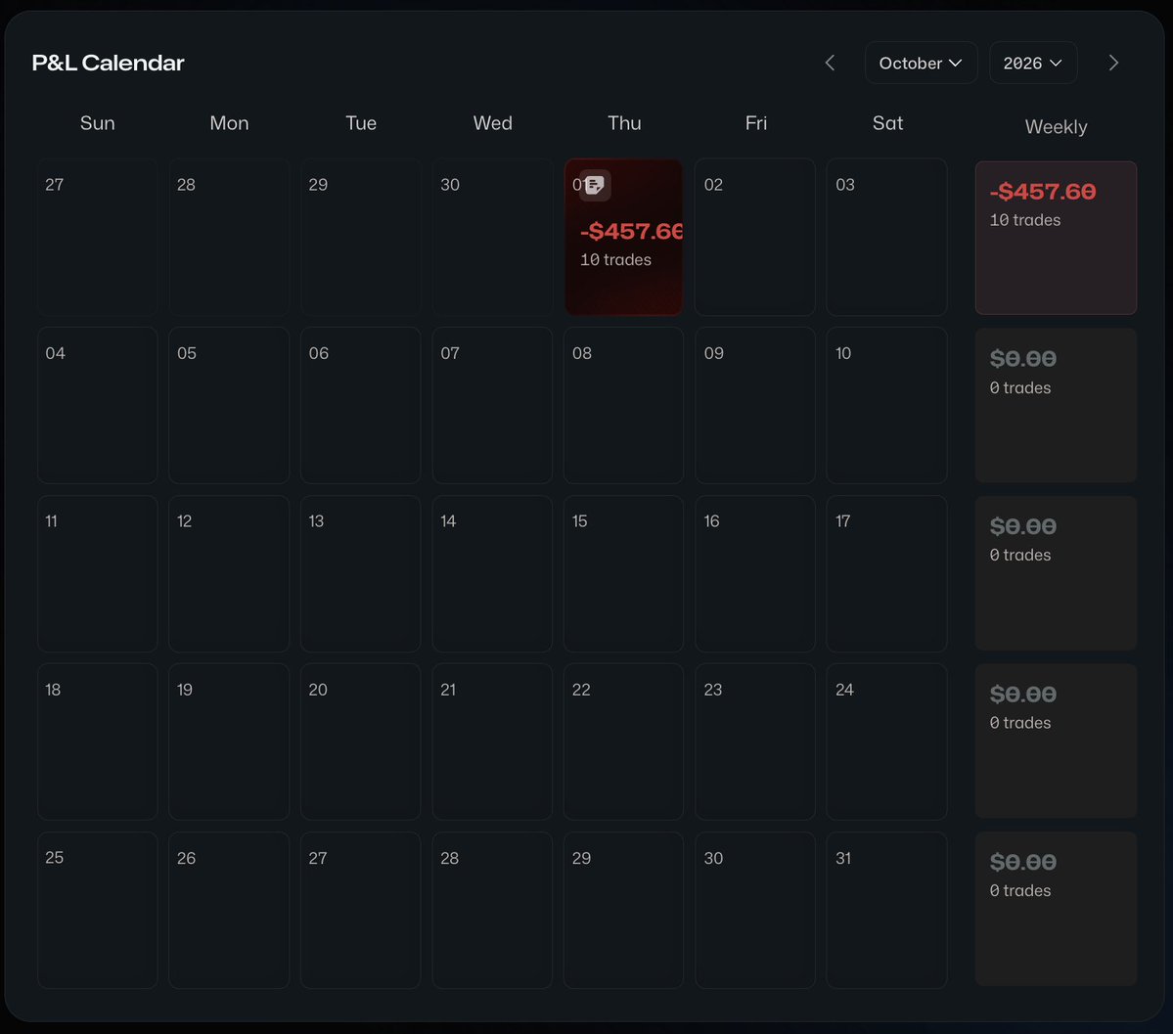
Task: Select day 19 cell
Action: 229,742
